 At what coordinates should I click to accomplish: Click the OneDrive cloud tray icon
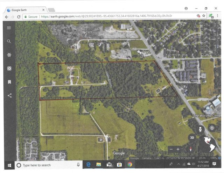coord(189,164)
